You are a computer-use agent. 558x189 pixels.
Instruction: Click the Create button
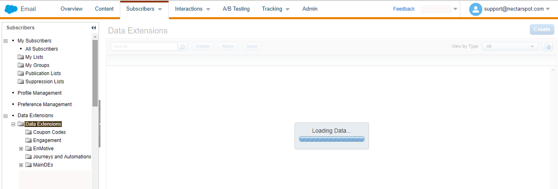(542, 29)
